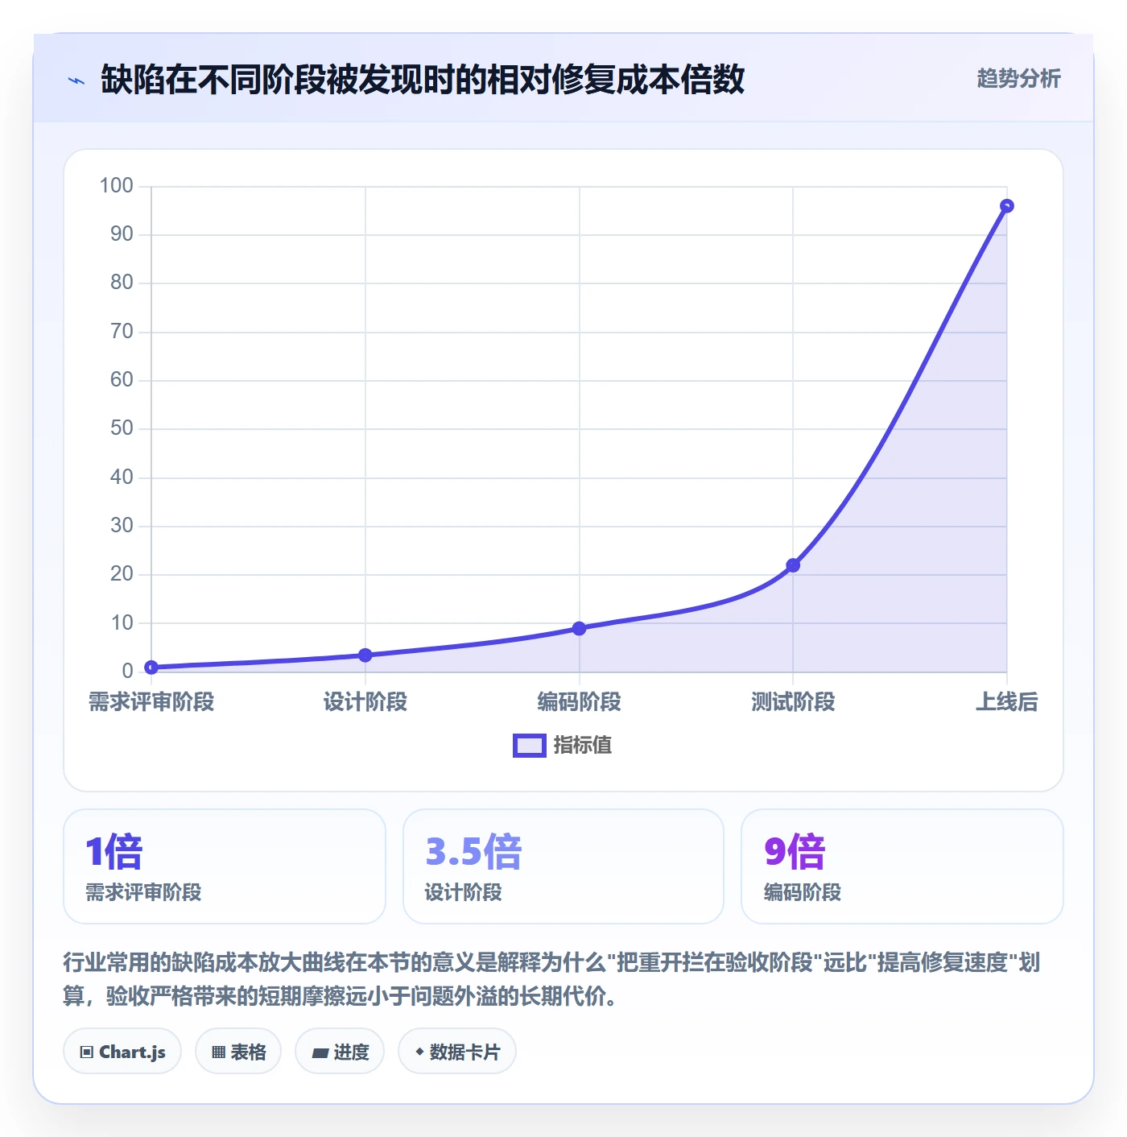Open the 9倍 编码阶段 card
Screen dimensions: 1127x1137
[902, 866]
